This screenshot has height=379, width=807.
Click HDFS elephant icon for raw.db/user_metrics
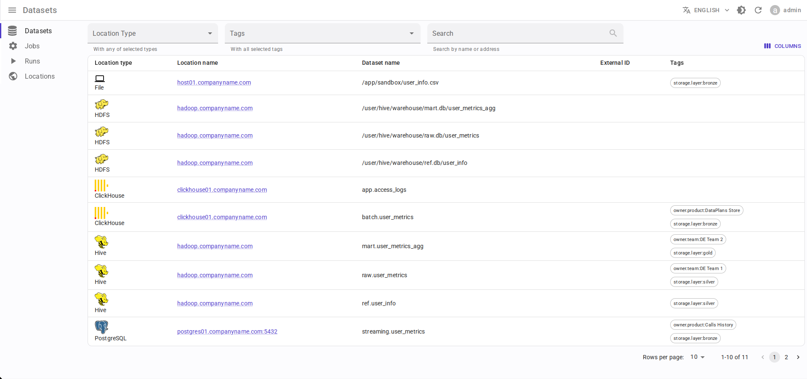[x=101, y=132]
